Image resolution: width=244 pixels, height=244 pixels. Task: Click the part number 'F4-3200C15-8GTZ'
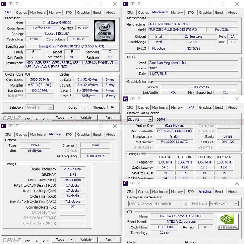174,142
